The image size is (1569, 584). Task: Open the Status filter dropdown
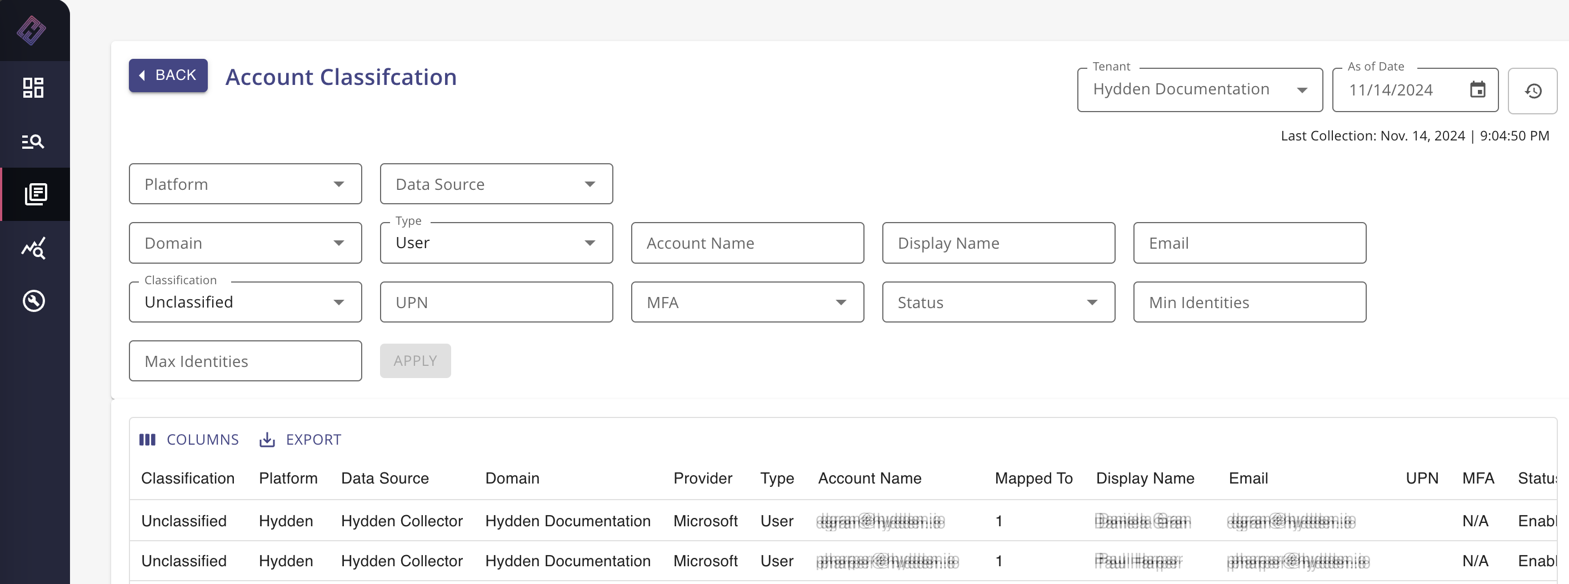click(998, 302)
